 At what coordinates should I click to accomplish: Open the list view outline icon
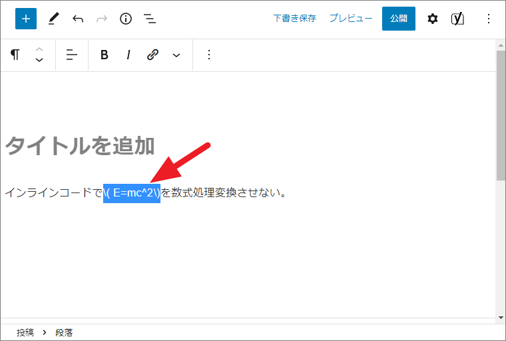click(x=150, y=19)
